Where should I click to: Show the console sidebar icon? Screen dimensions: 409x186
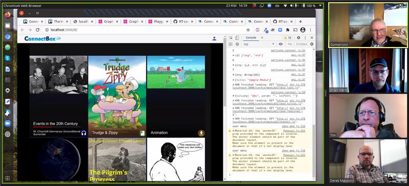[231, 44]
